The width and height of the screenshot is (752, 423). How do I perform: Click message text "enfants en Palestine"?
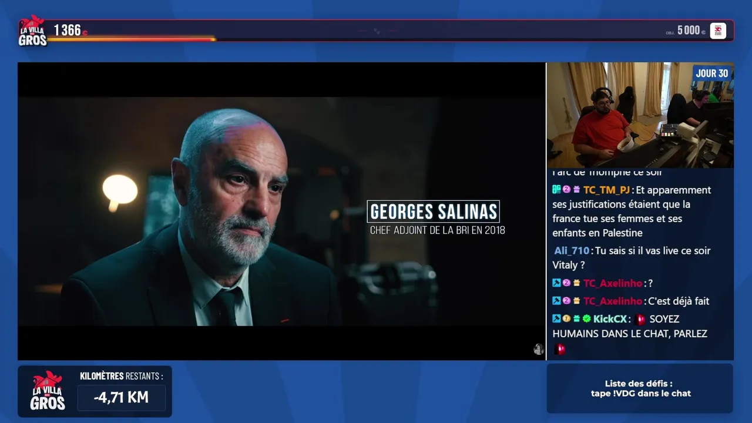(597, 233)
